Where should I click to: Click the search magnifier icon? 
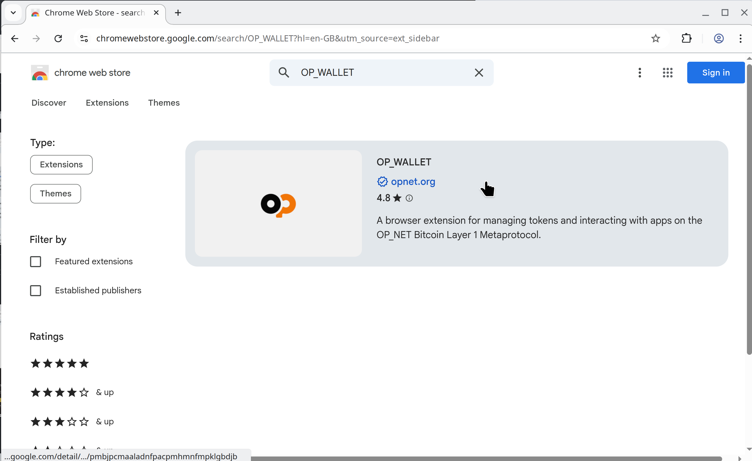pos(284,73)
